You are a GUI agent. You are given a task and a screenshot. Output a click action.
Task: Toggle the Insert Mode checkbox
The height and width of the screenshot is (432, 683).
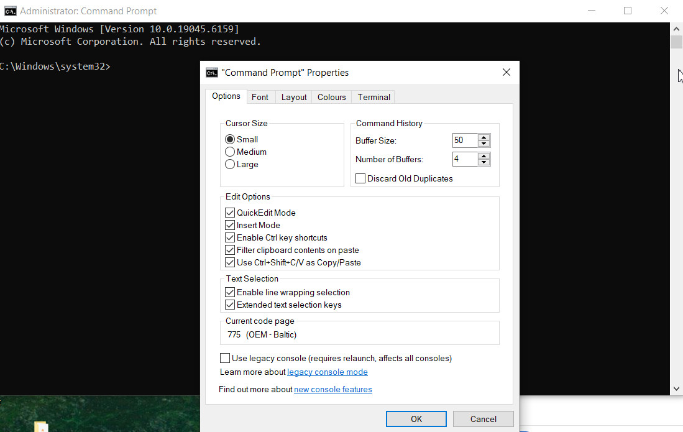230,225
